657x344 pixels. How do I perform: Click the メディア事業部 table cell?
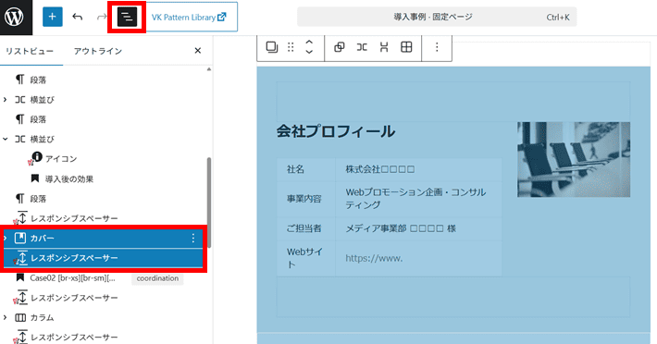pyautogui.click(x=418, y=228)
